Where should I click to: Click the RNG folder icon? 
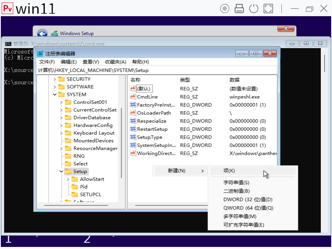click(x=68, y=156)
